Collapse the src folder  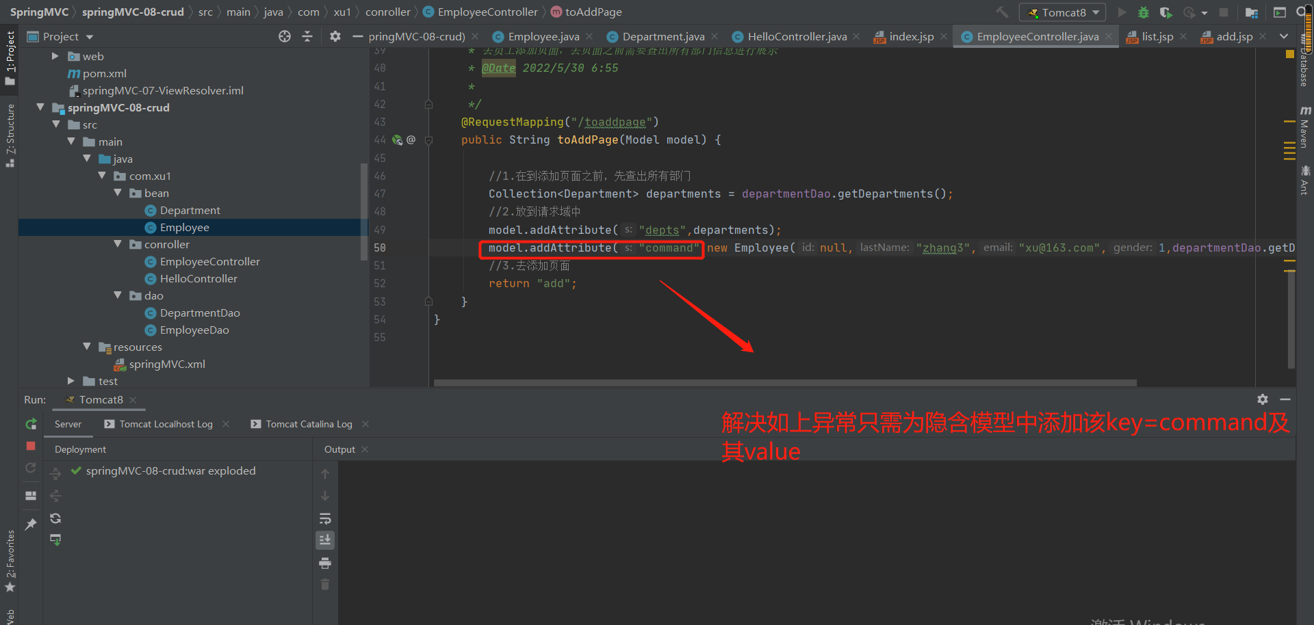[56, 124]
